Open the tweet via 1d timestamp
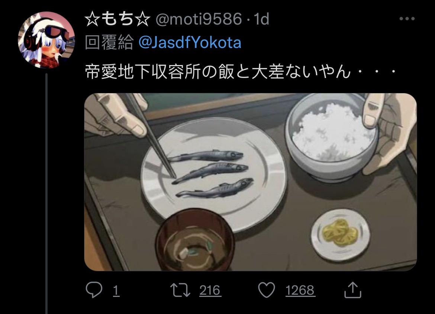The width and height of the screenshot is (435, 314). point(262,19)
